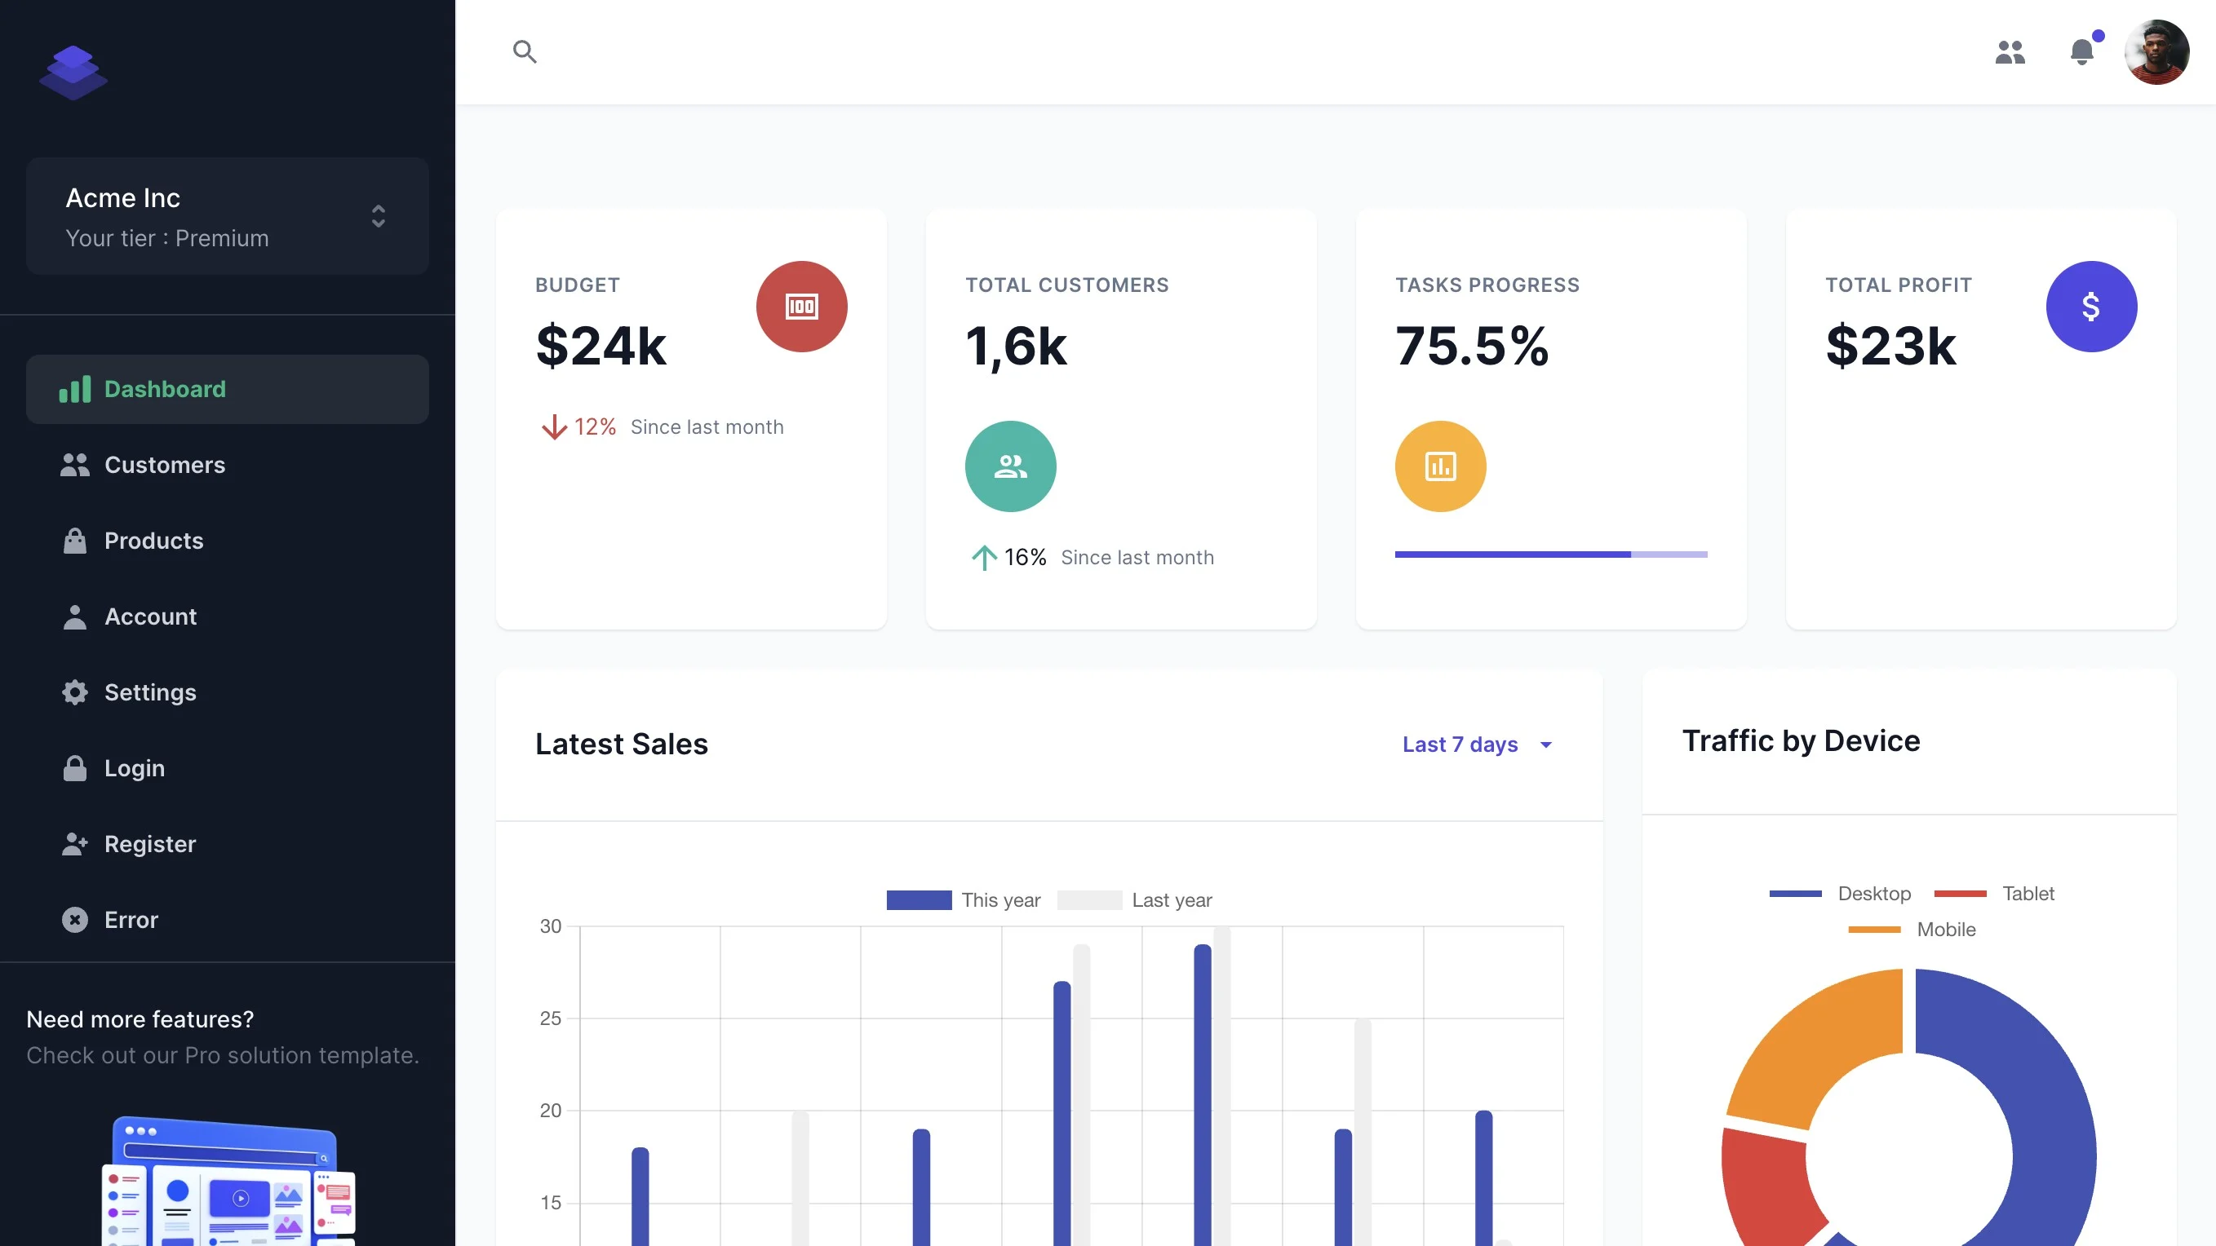Image resolution: width=2216 pixels, height=1246 pixels.
Task: Click the green Total Customers icon
Action: pyautogui.click(x=1010, y=466)
